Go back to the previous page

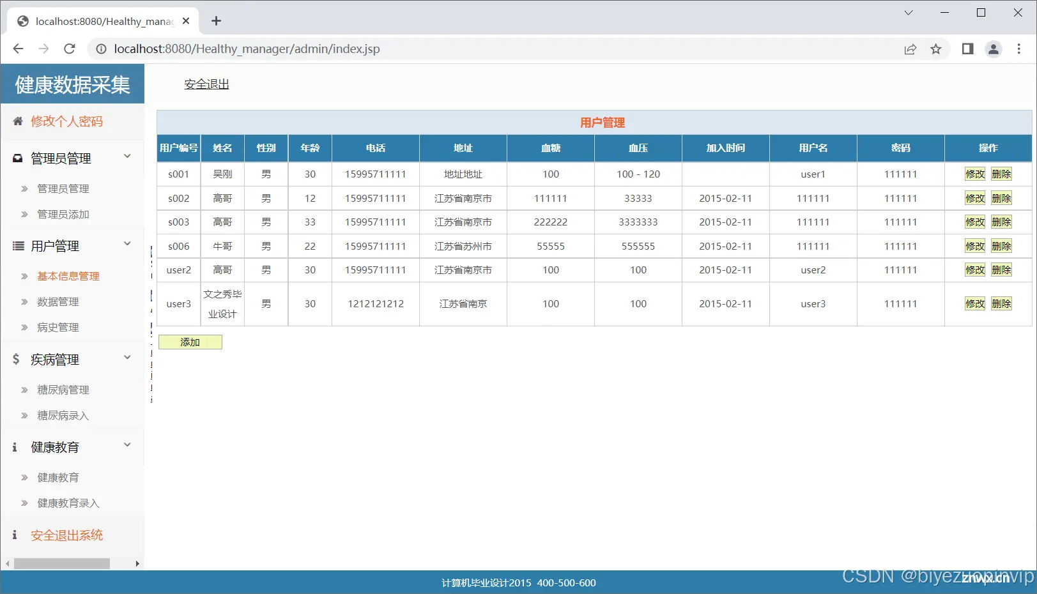tap(18, 49)
